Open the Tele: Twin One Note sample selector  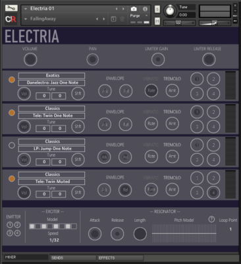point(51,115)
